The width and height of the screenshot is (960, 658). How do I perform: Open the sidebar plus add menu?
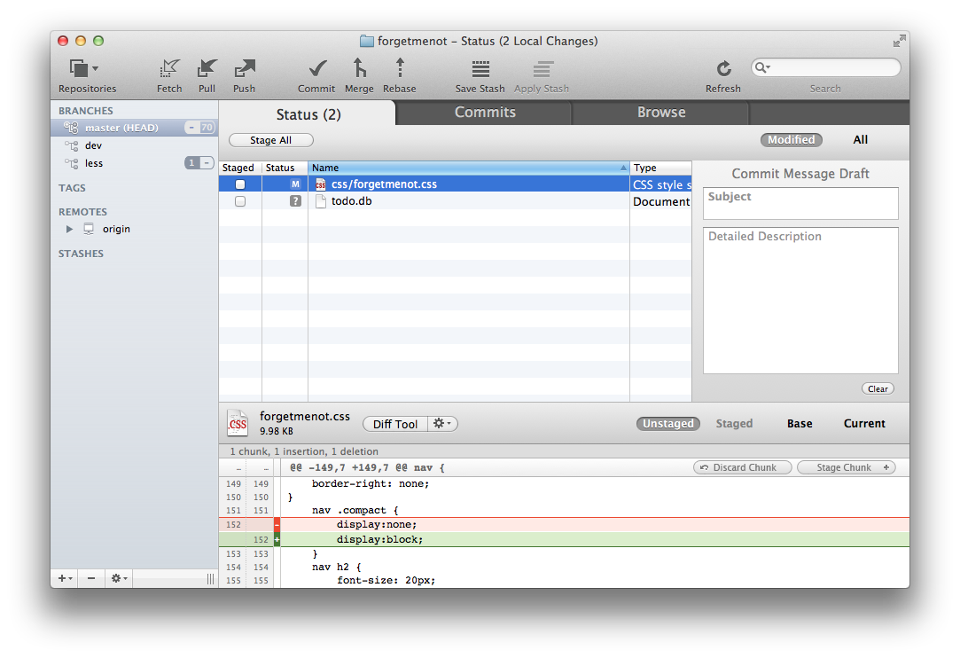click(65, 577)
